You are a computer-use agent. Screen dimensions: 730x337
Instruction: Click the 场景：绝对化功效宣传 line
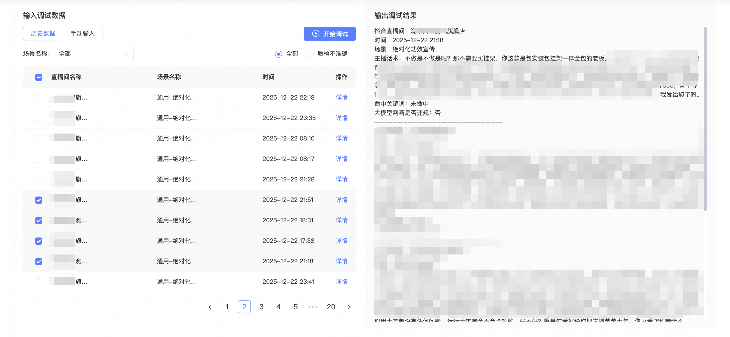click(404, 49)
